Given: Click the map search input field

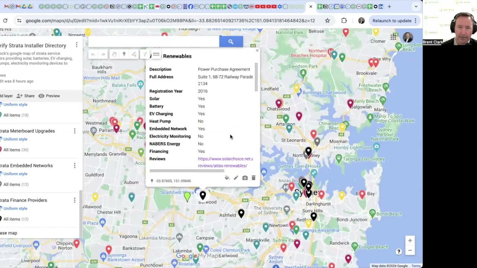Looking at the screenshot, I should pyautogui.click(x=154, y=42).
